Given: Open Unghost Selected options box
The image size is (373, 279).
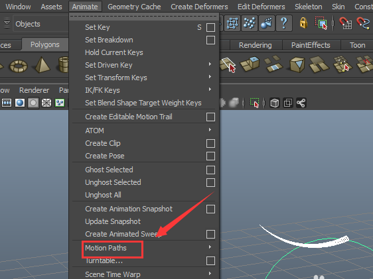Looking at the screenshot, I should tap(210, 182).
